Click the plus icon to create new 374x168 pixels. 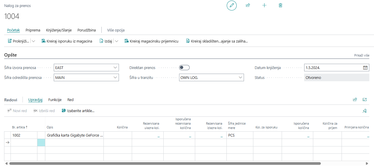click(x=264, y=6)
